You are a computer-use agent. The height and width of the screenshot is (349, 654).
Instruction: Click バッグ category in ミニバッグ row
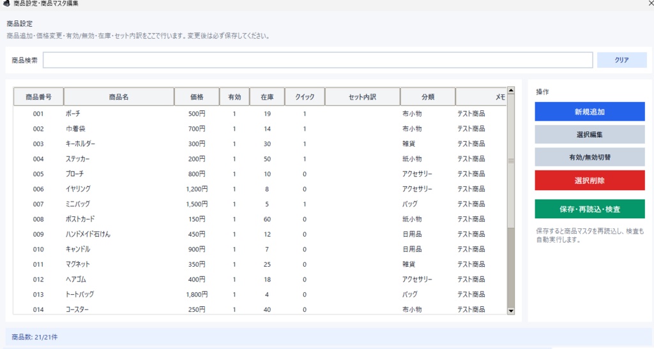[410, 204]
